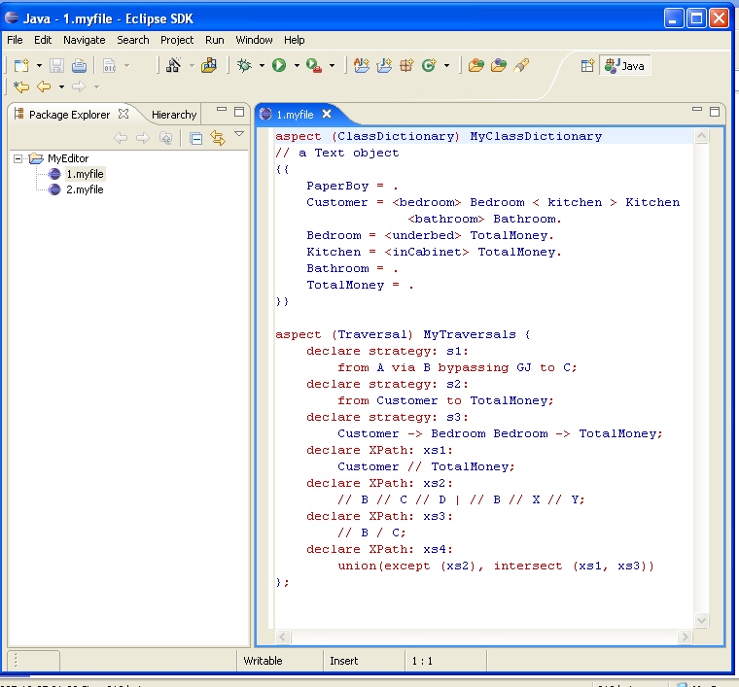
Task: Maximize the Package Explorer panel
Action: [239, 112]
